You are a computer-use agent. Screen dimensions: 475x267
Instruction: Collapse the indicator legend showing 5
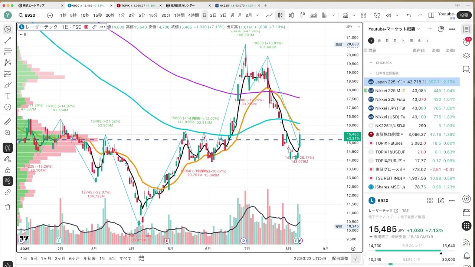[x=23, y=34]
